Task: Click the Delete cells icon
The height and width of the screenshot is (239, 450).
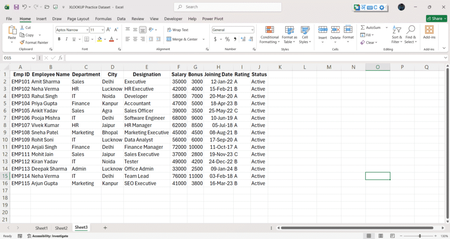Action: [x=335, y=30]
